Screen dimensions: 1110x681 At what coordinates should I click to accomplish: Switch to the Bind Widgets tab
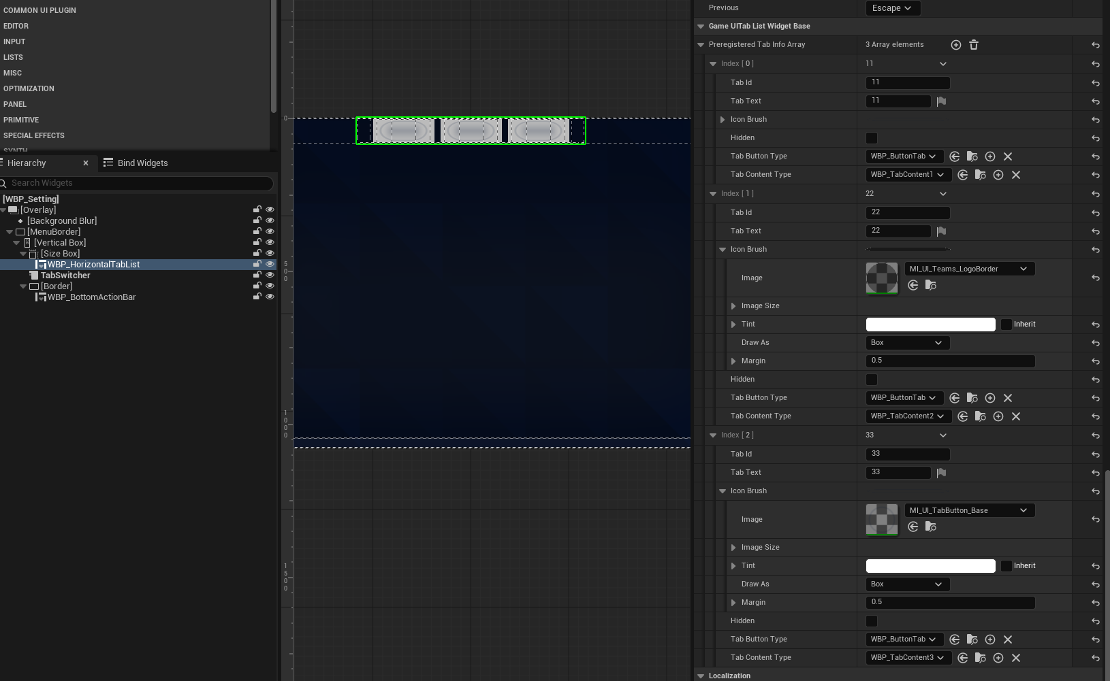[136, 163]
